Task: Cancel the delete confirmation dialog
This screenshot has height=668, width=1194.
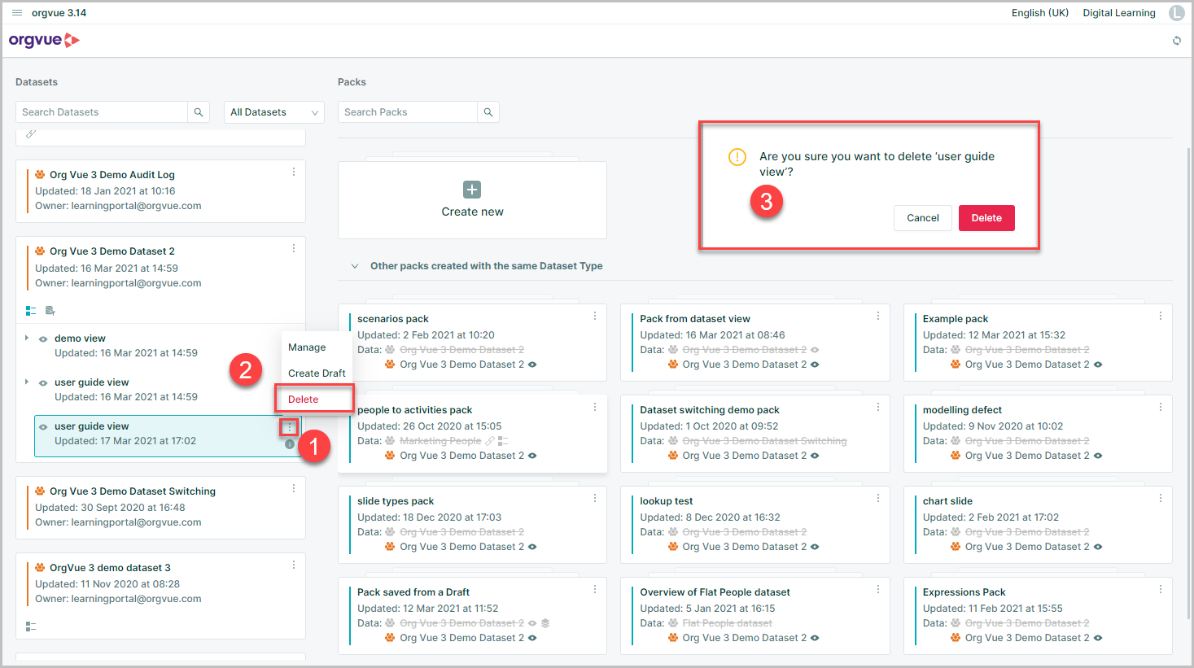Action: point(923,218)
